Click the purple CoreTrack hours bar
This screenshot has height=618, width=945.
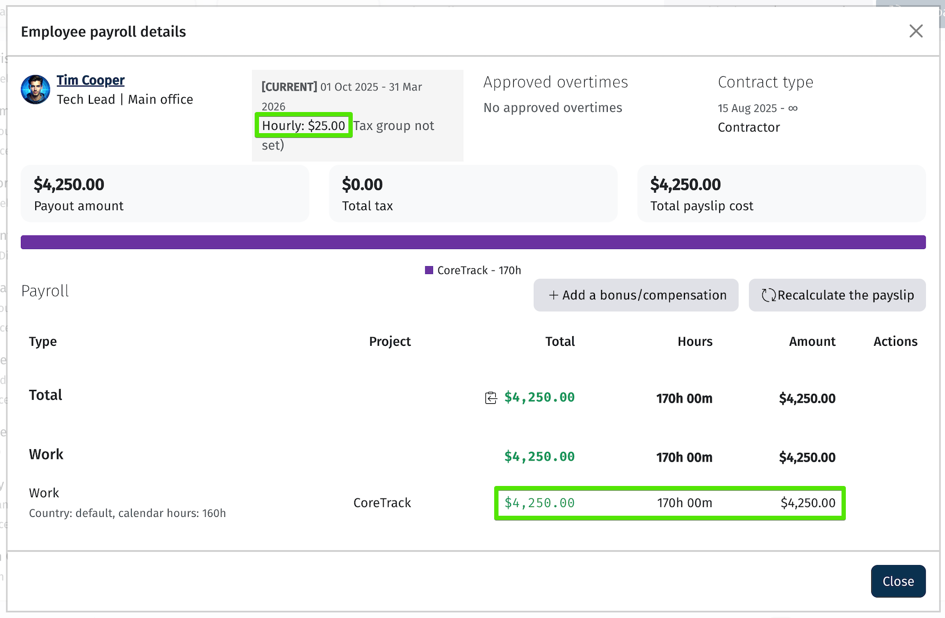(472, 242)
